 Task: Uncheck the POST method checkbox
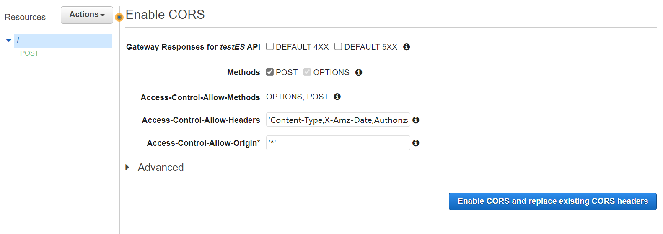coord(270,72)
